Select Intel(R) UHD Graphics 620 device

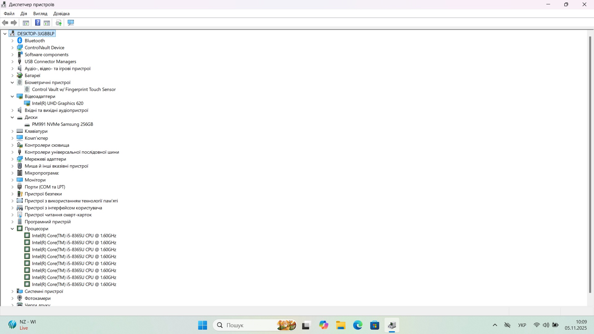(x=58, y=103)
